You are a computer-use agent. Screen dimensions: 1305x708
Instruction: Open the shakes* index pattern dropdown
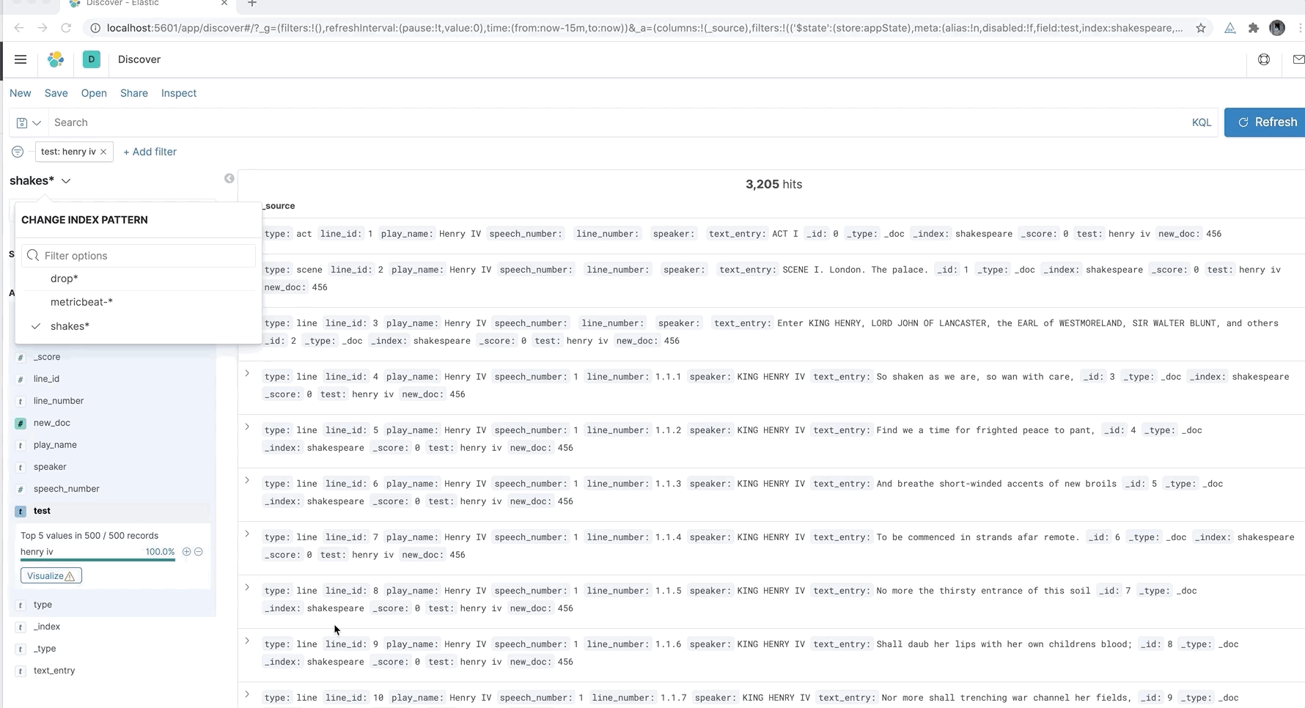pos(40,180)
